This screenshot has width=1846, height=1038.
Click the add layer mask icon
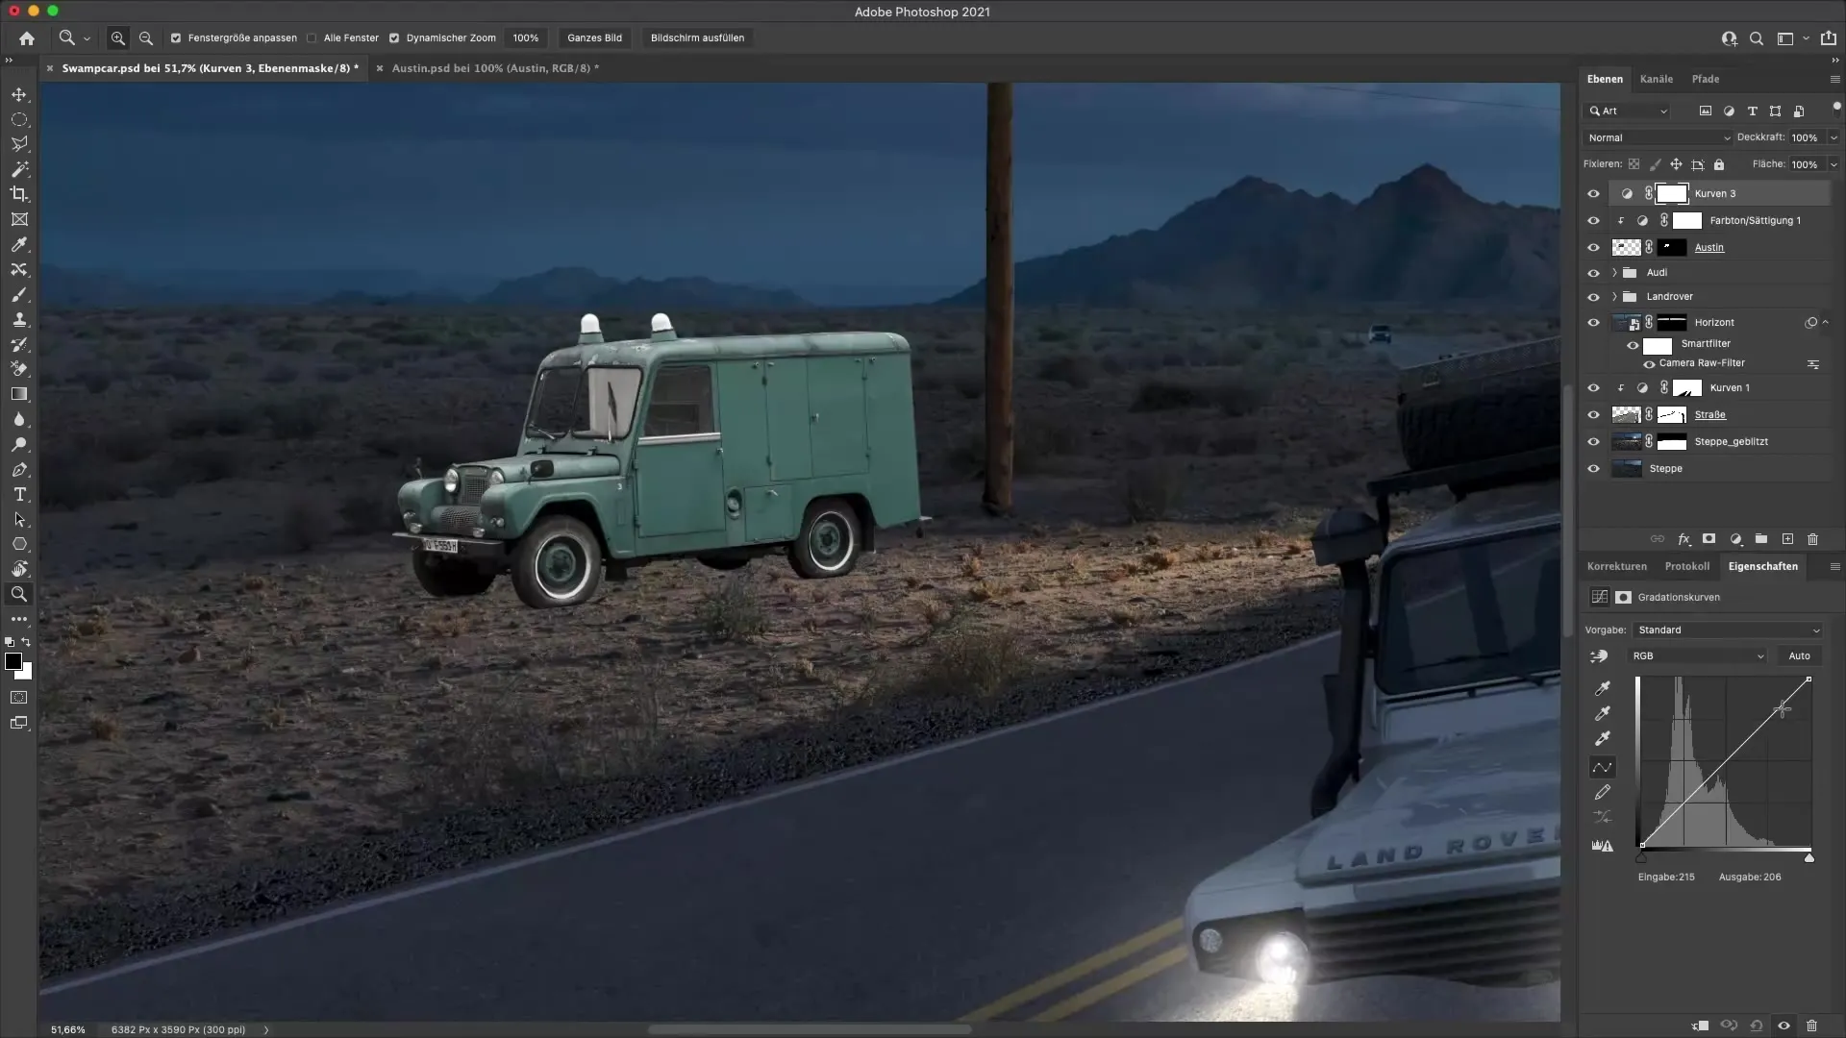tap(1709, 539)
